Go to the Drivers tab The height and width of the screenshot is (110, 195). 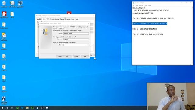click(x=57, y=19)
